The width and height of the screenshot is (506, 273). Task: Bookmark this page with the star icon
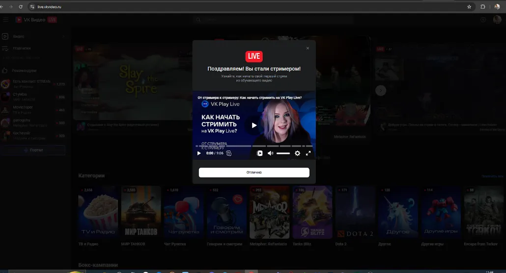click(469, 7)
